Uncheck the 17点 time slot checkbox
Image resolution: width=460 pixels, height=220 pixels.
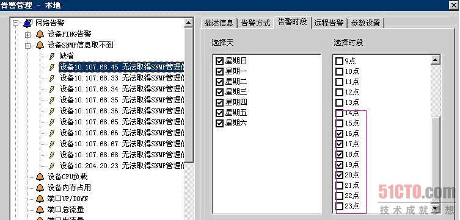pos(340,144)
